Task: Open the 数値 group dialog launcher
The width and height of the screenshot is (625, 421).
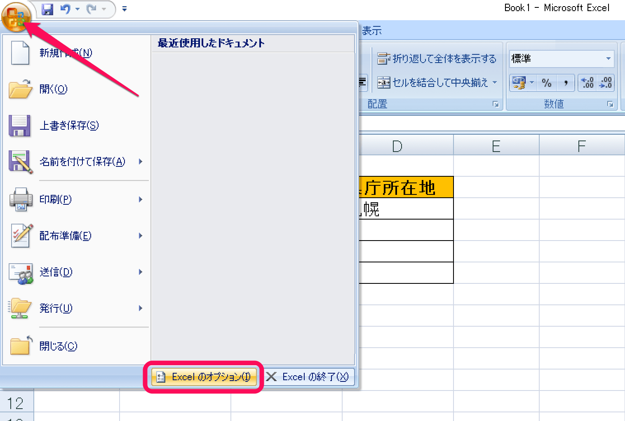Action: tap(611, 104)
